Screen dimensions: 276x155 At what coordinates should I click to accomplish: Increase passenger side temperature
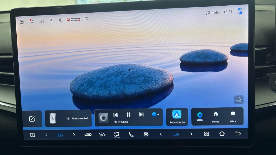coord(191,134)
